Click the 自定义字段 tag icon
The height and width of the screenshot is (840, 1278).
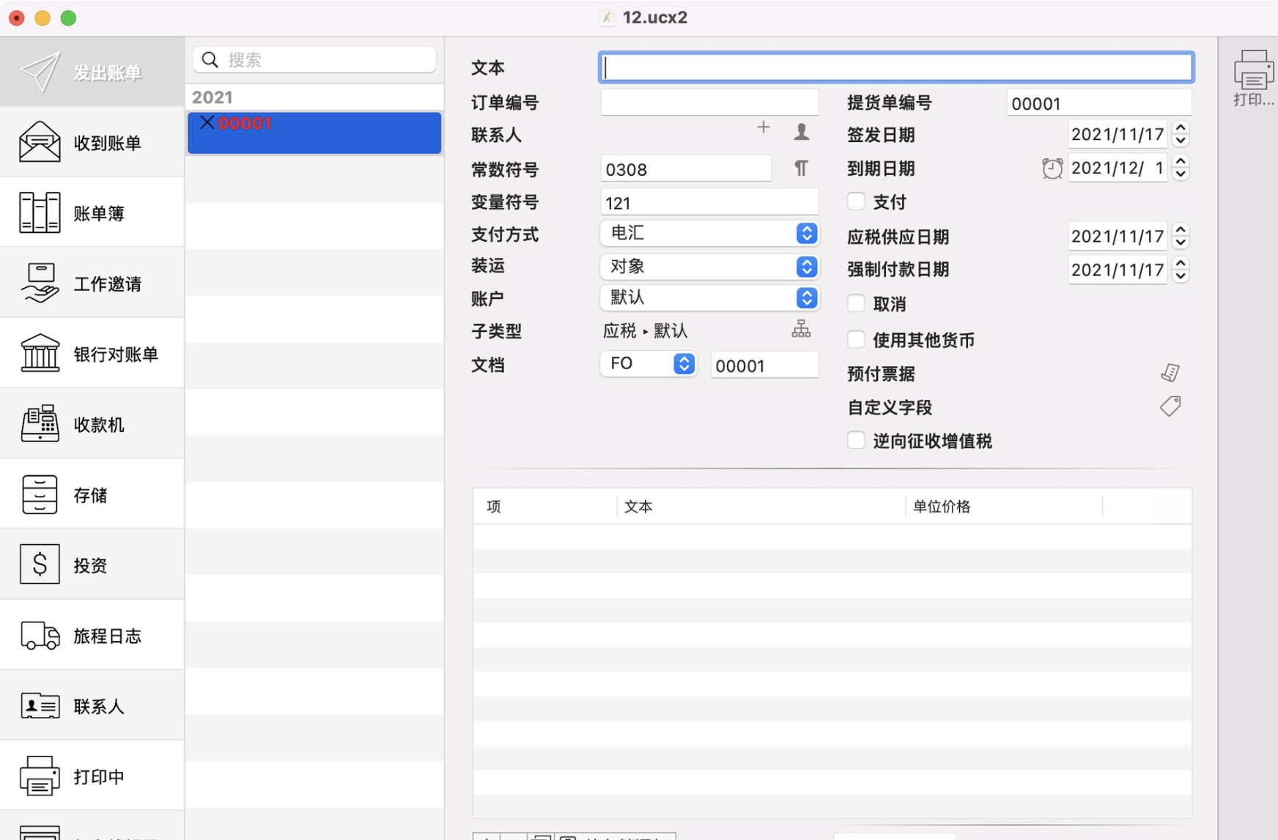(x=1170, y=406)
